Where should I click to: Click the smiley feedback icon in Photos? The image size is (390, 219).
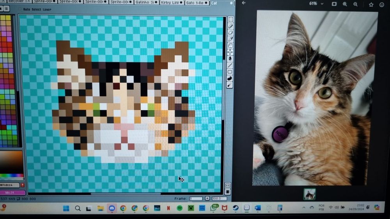tap(382, 5)
